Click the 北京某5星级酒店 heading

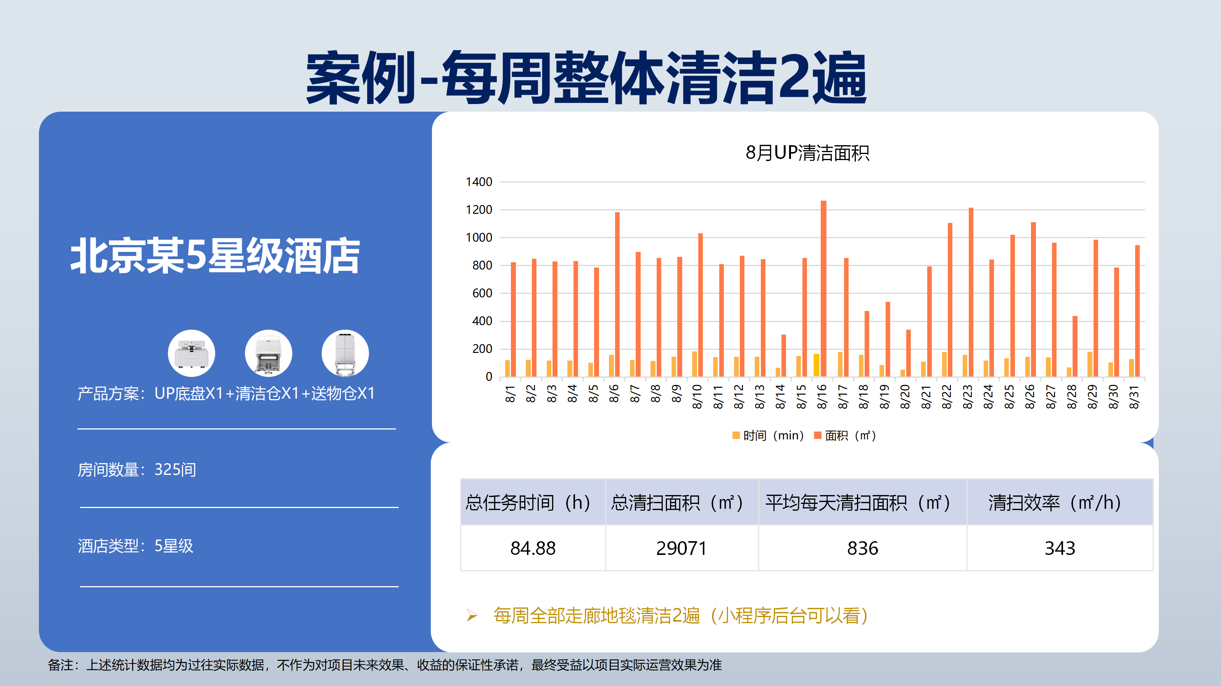pos(215,256)
